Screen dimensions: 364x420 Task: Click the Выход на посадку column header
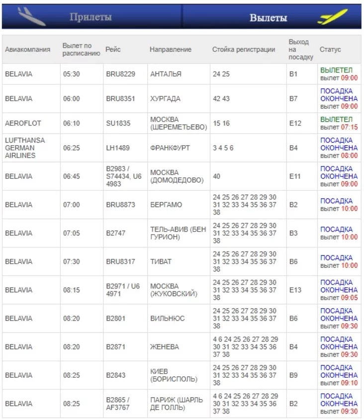pos(301,49)
